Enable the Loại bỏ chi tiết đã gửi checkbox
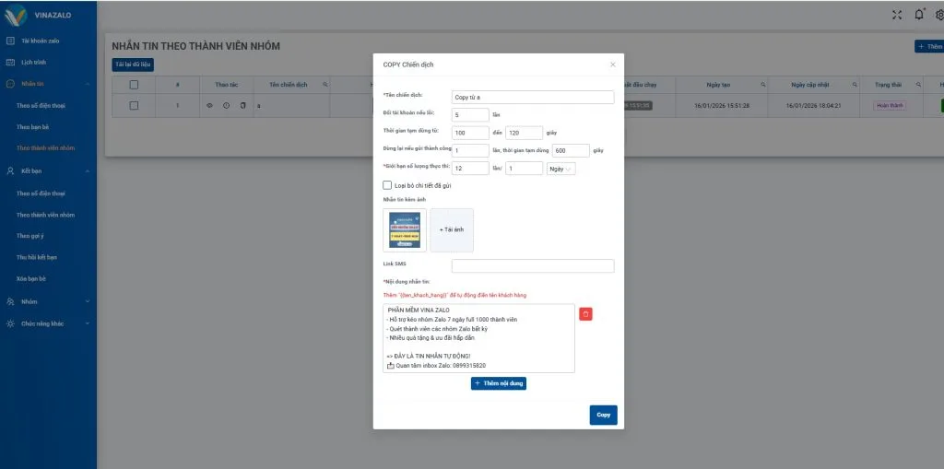 click(x=387, y=185)
